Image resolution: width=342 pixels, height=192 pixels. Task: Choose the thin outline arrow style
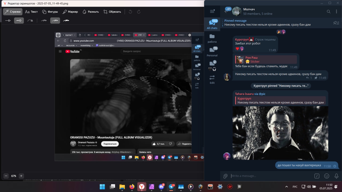click(8, 21)
